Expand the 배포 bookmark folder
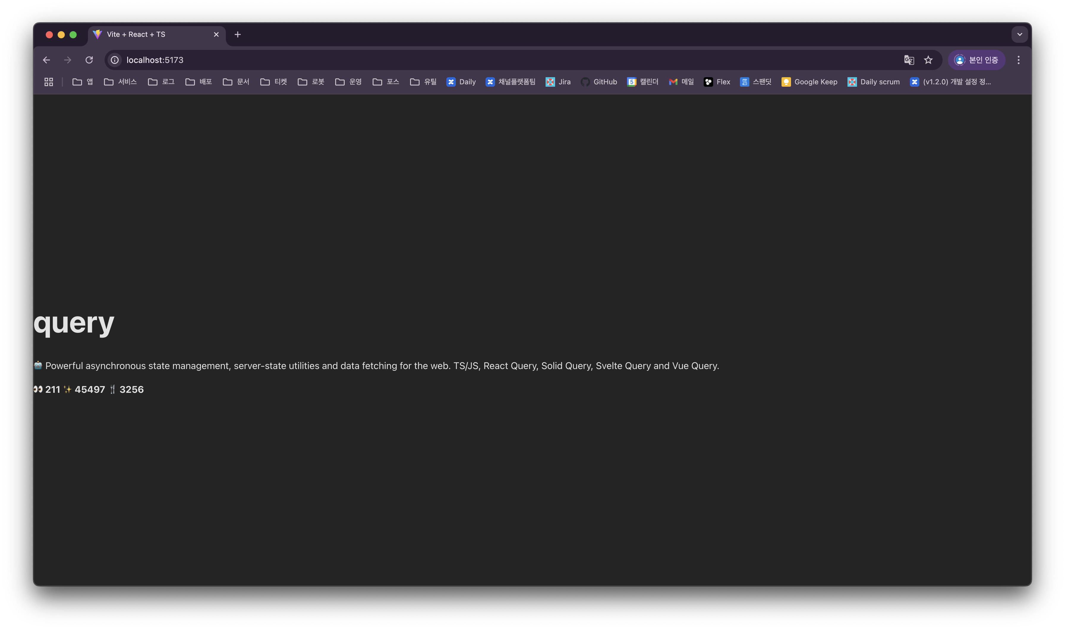Screen dimensions: 1065x630 (x=198, y=82)
